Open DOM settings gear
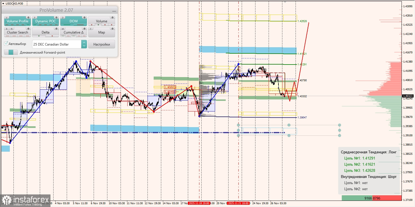 point(84,17)
